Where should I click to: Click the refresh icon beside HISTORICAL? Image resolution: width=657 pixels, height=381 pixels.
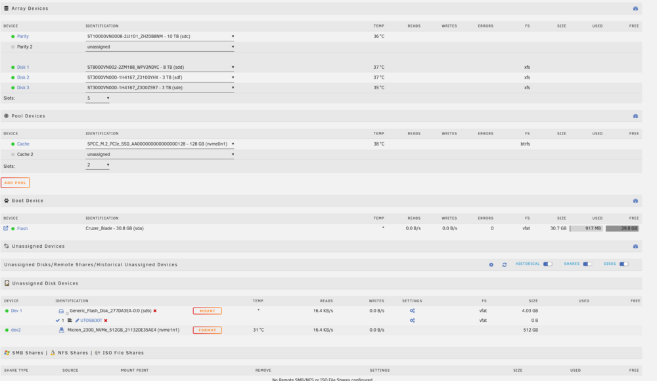pyautogui.click(x=505, y=265)
